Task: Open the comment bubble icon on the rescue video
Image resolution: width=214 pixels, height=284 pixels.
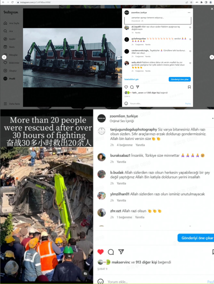Action: 111,252
